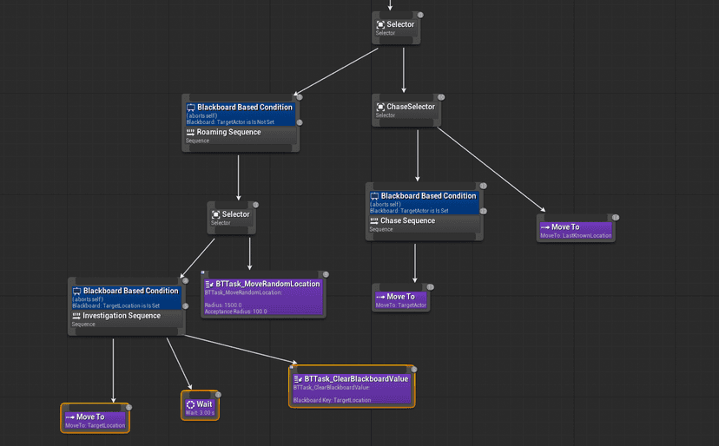This screenshot has height=446, width=719.
Task: Click the Investigation Sequence icon
Action: pyautogui.click(x=76, y=317)
